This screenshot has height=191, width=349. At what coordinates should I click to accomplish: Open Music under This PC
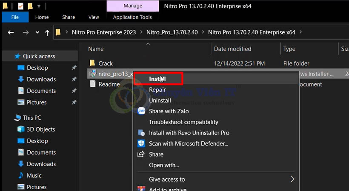(x=34, y=176)
